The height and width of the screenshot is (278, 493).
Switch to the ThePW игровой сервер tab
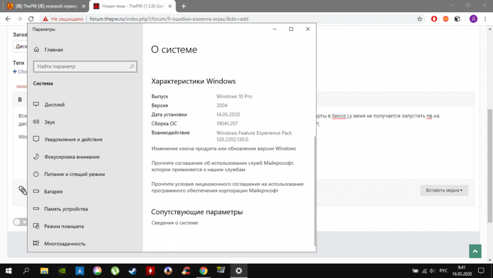(46, 6)
